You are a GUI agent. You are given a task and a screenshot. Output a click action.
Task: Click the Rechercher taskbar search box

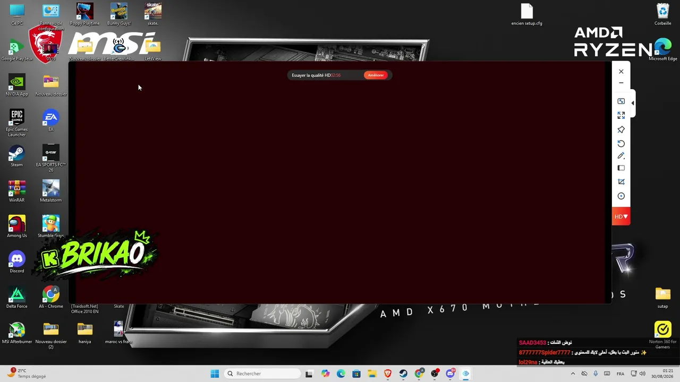(263, 374)
